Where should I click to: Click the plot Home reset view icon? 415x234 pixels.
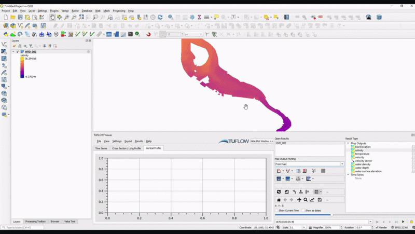279,200
